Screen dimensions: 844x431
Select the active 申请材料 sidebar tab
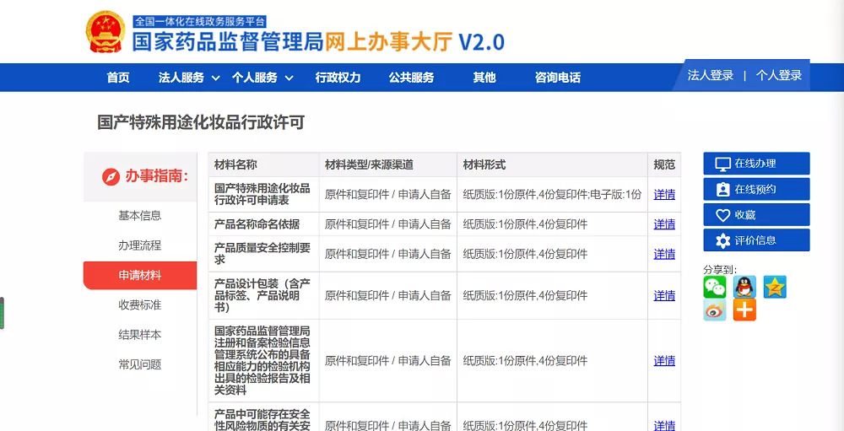click(140, 276)
